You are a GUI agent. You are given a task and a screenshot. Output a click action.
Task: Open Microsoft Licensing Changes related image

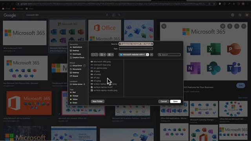click(x=204, y=109)
